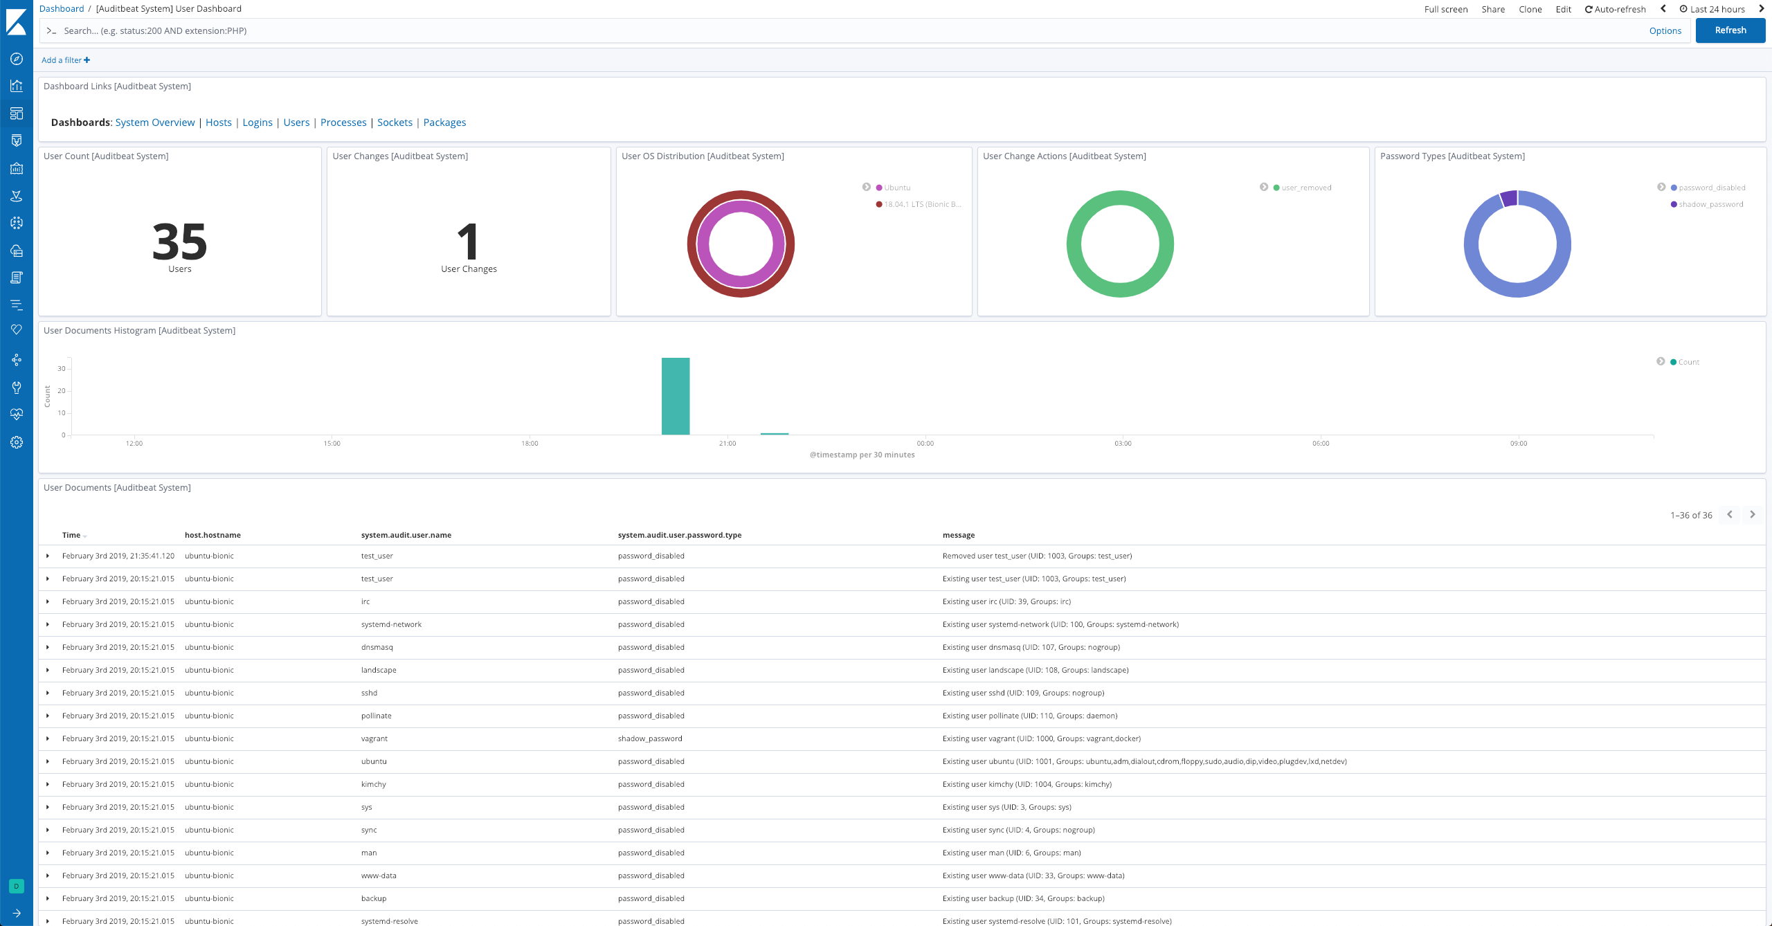1772x926 pixels.
Task: Open the Visualize app from the sidebar
Action: point(17,86)
